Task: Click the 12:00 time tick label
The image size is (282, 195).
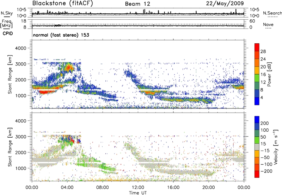Action: coord(138,188)
